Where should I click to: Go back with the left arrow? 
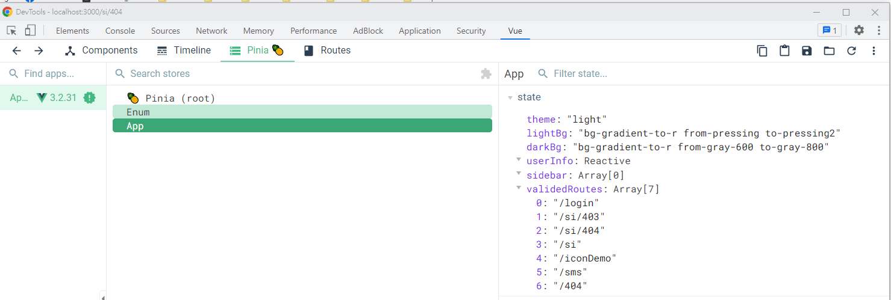tap(17, 51)
